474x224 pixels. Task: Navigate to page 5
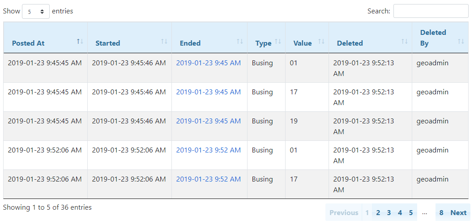pyautogui.click(x=410, y=213)
